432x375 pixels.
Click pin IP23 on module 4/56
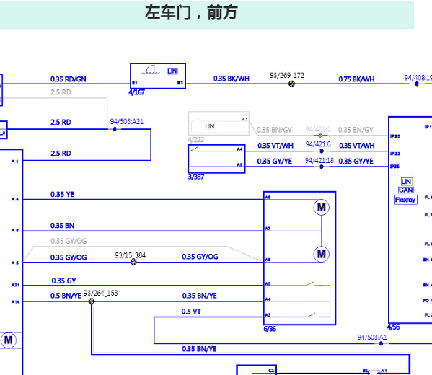point(395,136)
